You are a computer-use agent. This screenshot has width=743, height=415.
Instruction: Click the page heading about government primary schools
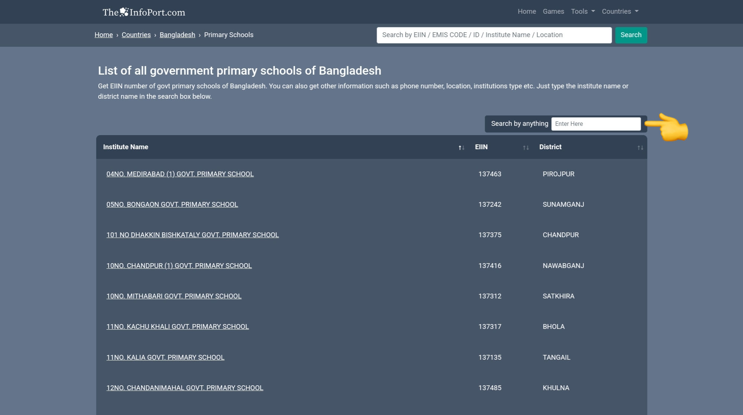240,71
